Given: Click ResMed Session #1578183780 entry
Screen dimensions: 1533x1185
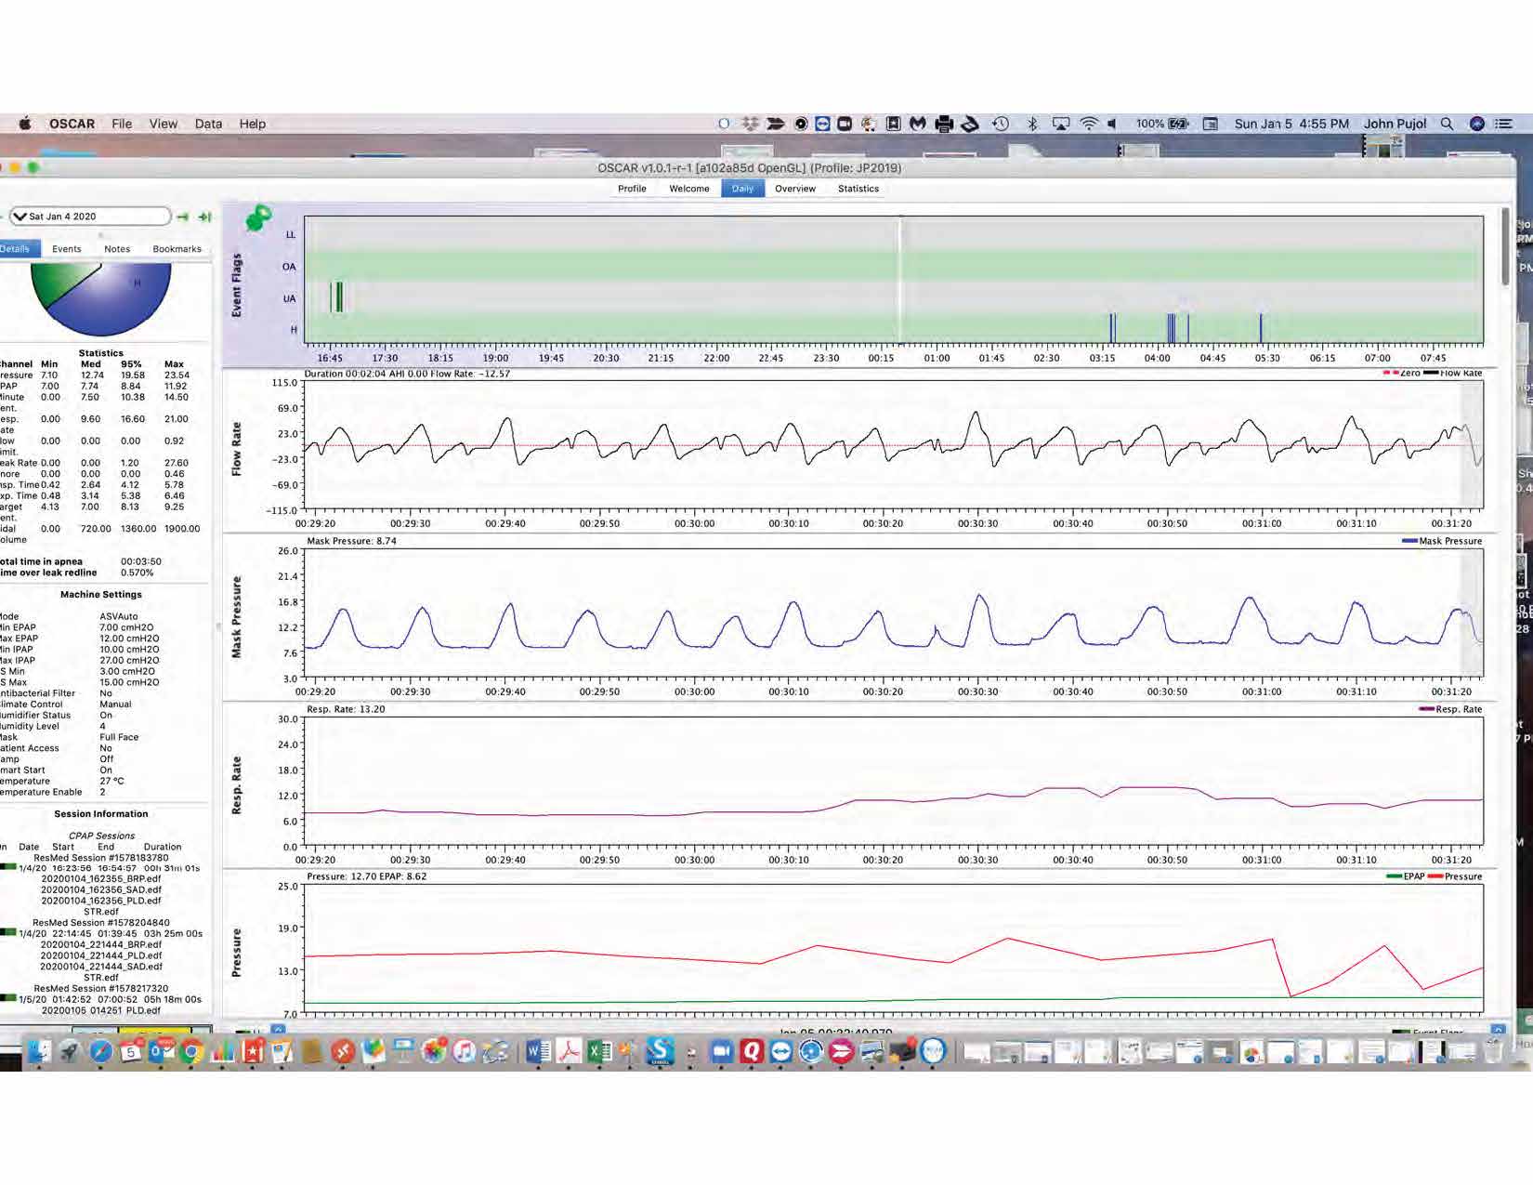Looking at the screenshot, I should click(101, 858).
